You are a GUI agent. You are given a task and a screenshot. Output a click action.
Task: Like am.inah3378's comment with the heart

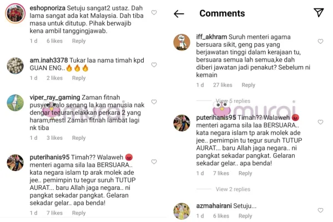[154, 65]
